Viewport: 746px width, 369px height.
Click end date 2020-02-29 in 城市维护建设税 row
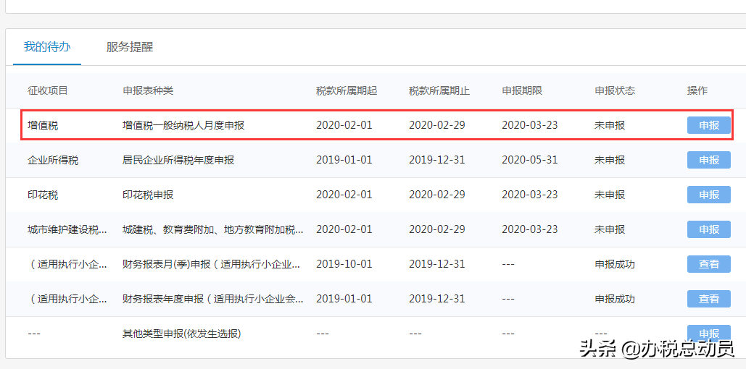pos(436,229)
